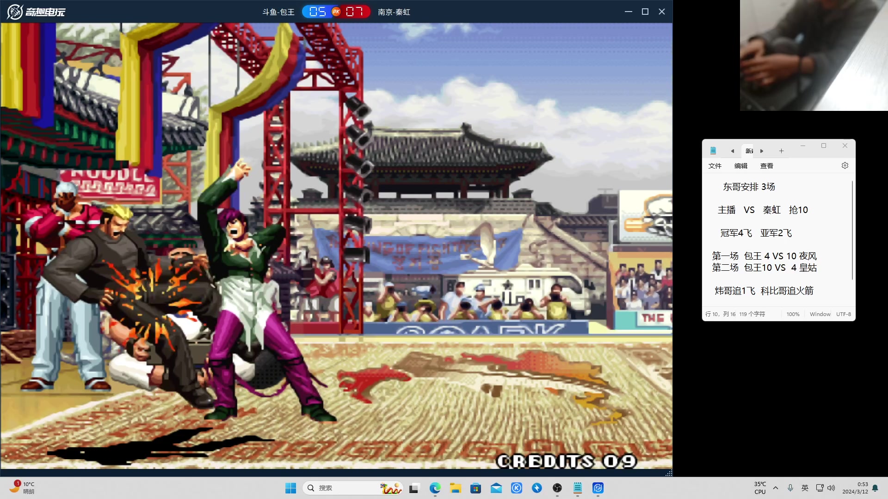Click the CPU temperature tray indicator
888x499 pixels.
(760, 488)
